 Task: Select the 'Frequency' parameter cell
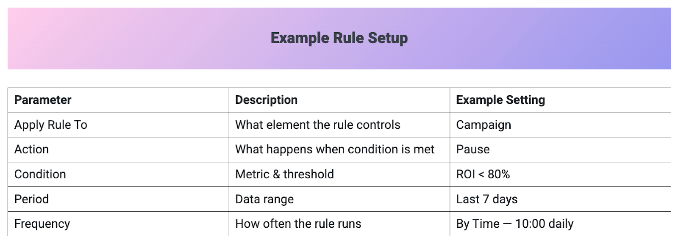point(42,224)
